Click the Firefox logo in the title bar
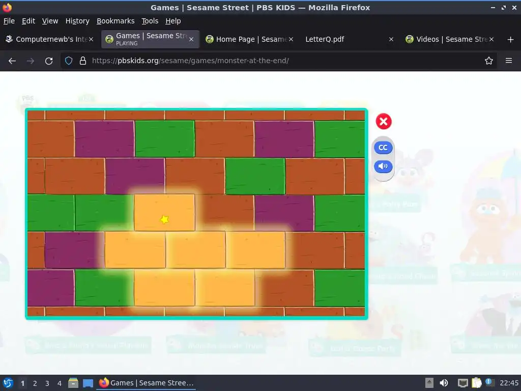This screenshot has height=391, width=521. click(7, 7)
